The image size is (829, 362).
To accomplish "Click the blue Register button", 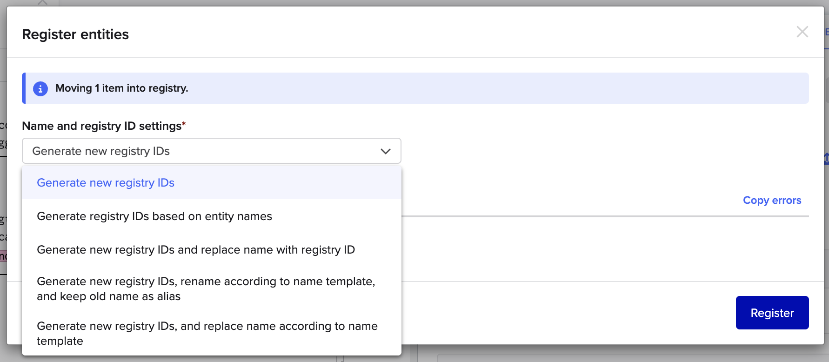I will 772,313.
